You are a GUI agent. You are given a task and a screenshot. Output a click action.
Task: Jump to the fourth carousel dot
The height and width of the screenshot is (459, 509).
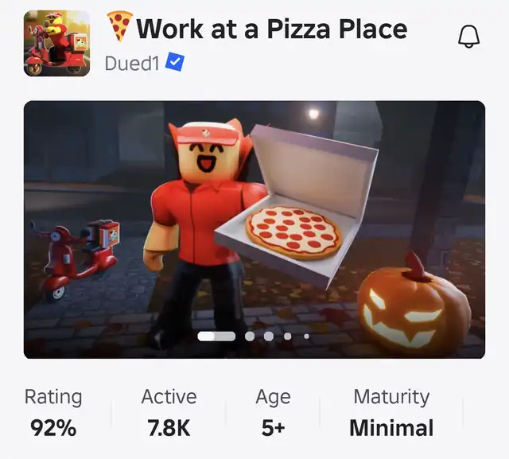click(x=288, y=336)
